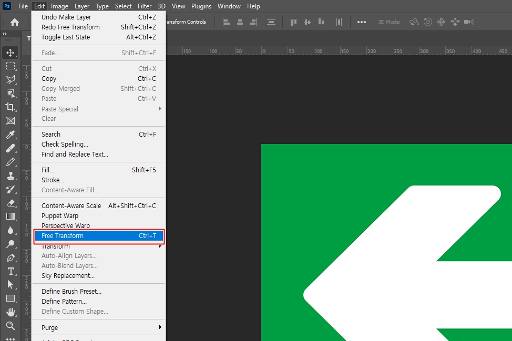The width and height of the screenshot is (512, 341).
Task: Open more align options ellipsis
Action: point(362,22)
